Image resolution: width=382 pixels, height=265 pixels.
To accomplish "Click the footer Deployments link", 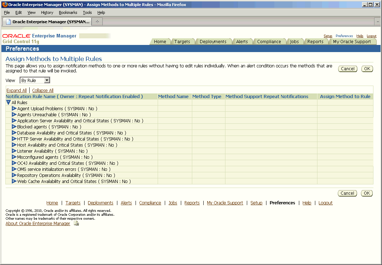I will (100, 203).
